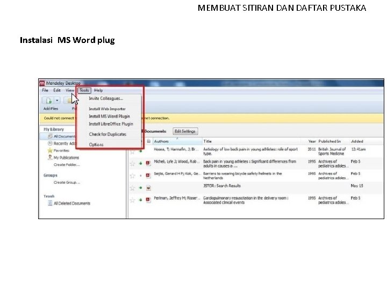Viewport: 387px width, 290px height.
Task: Sort by the Year column header
Action: tap(312, 141)
